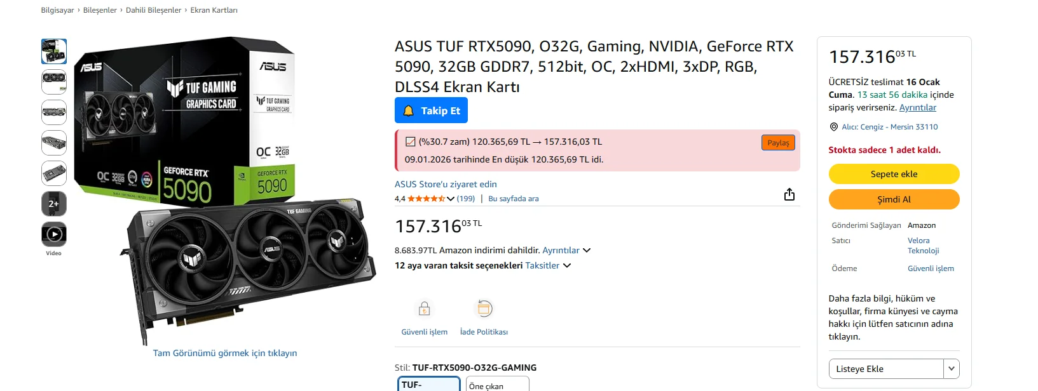This screenshot has width=1038, height=391.
Task: Click the share icon near the ratings
Action: 789,194
